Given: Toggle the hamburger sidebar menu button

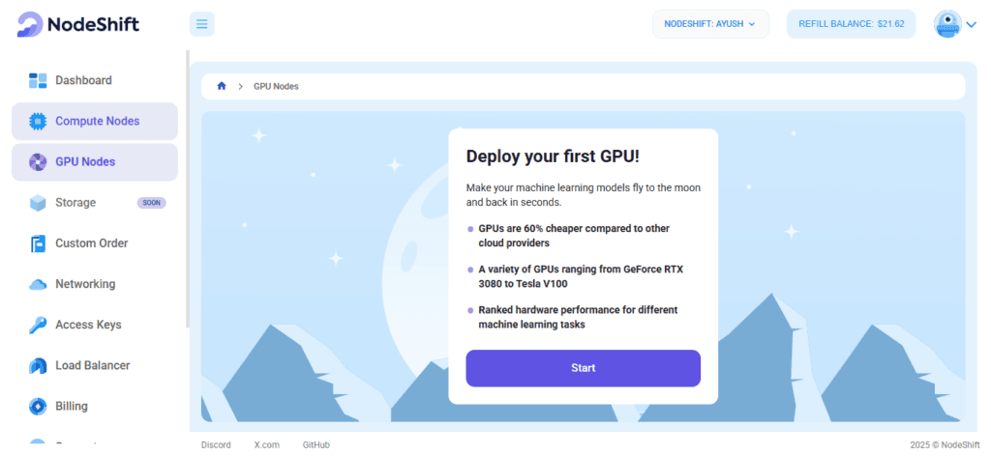Looking at the screenshot, I should coord(201,24).
